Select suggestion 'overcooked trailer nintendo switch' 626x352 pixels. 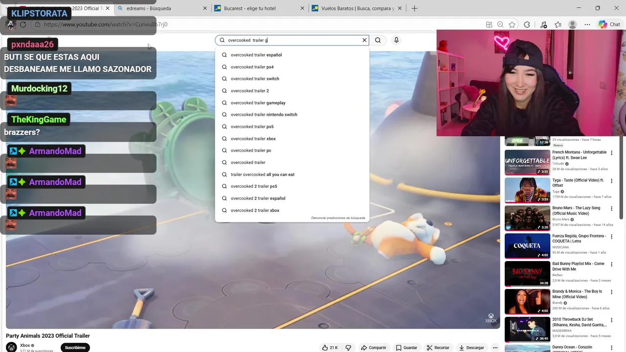(292, 114)
